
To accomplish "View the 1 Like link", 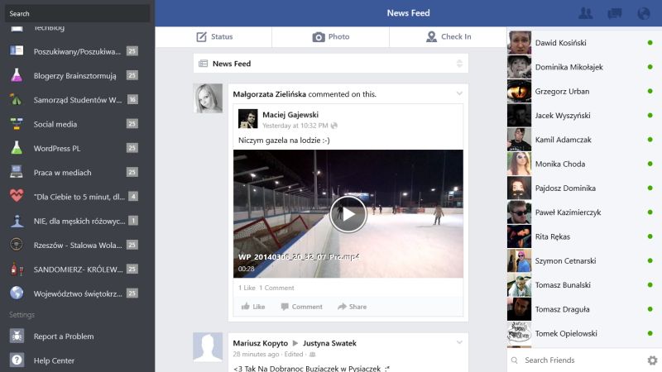I will coord(247,288).
